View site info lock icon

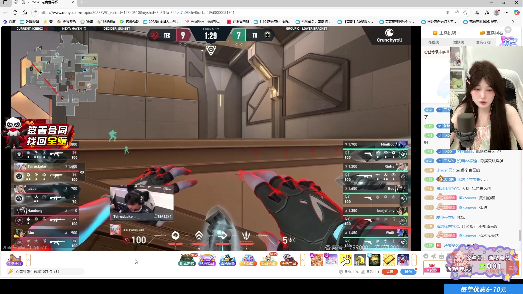[35, 13]
